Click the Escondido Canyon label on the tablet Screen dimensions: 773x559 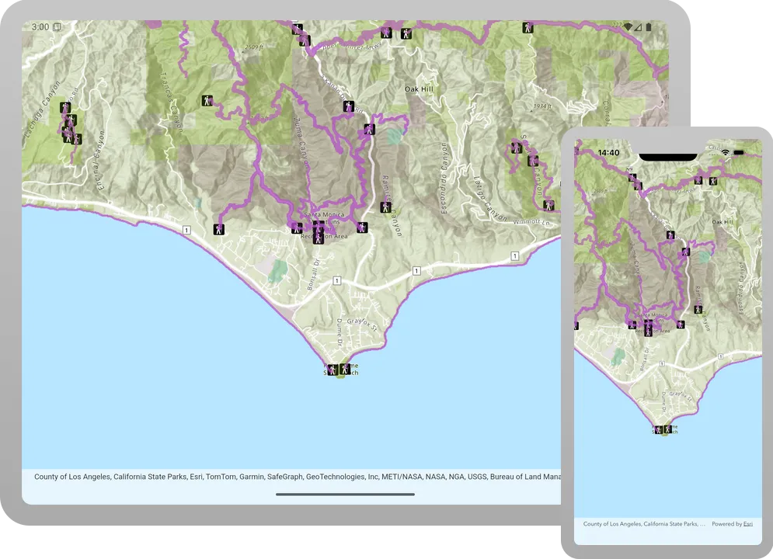tap(444, 179)
